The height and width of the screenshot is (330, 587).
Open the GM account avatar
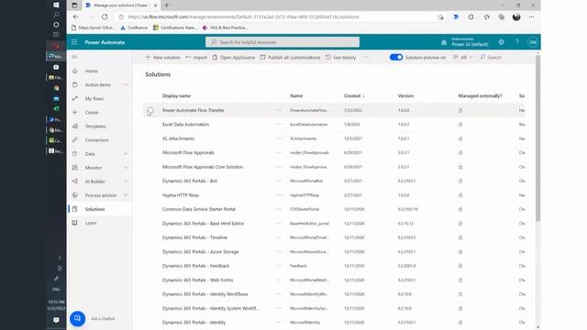pyautogui.click(x=532, y=42)
